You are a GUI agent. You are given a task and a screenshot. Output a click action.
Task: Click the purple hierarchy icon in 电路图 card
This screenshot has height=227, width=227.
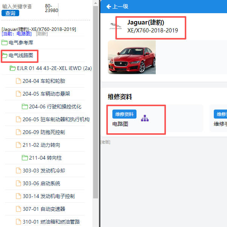[x=145, y=118]
